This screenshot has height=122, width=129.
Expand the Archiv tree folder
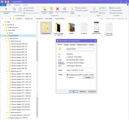coord(5,33)
